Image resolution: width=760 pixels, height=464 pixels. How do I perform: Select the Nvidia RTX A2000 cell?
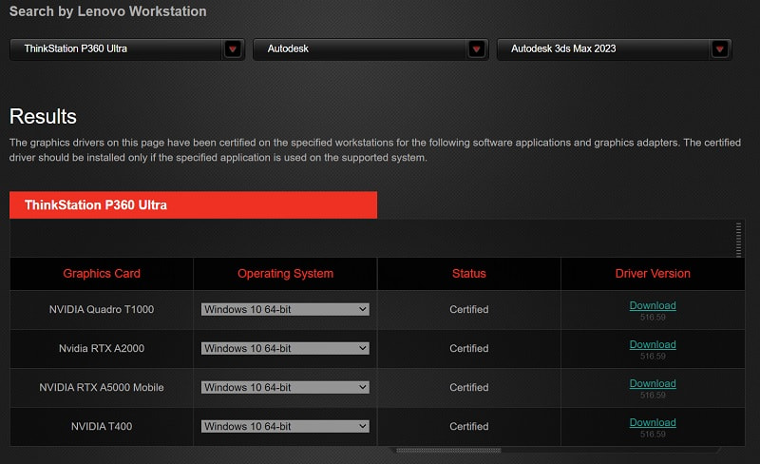(102, 349)
